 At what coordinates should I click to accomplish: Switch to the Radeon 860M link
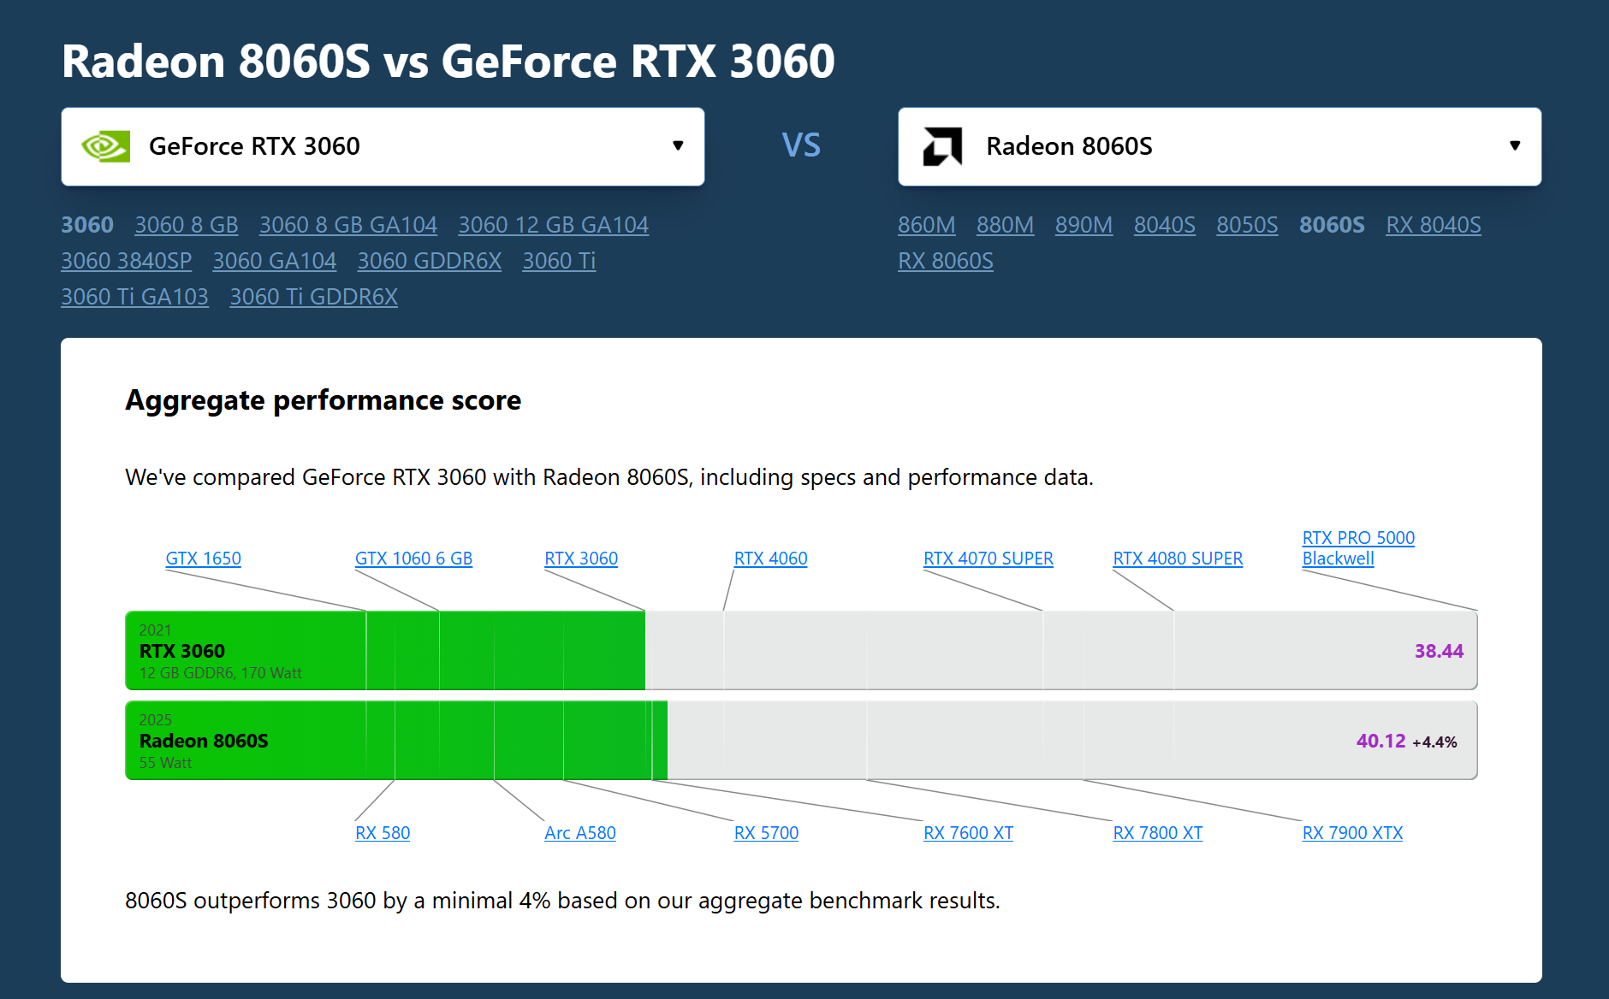927,225
